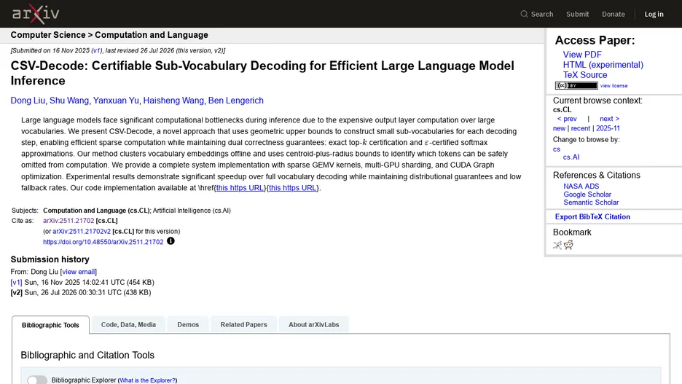The height and width of the screenshot is (384, 682).
Task: Open the 2025-11 listing link
Action: 608,128
